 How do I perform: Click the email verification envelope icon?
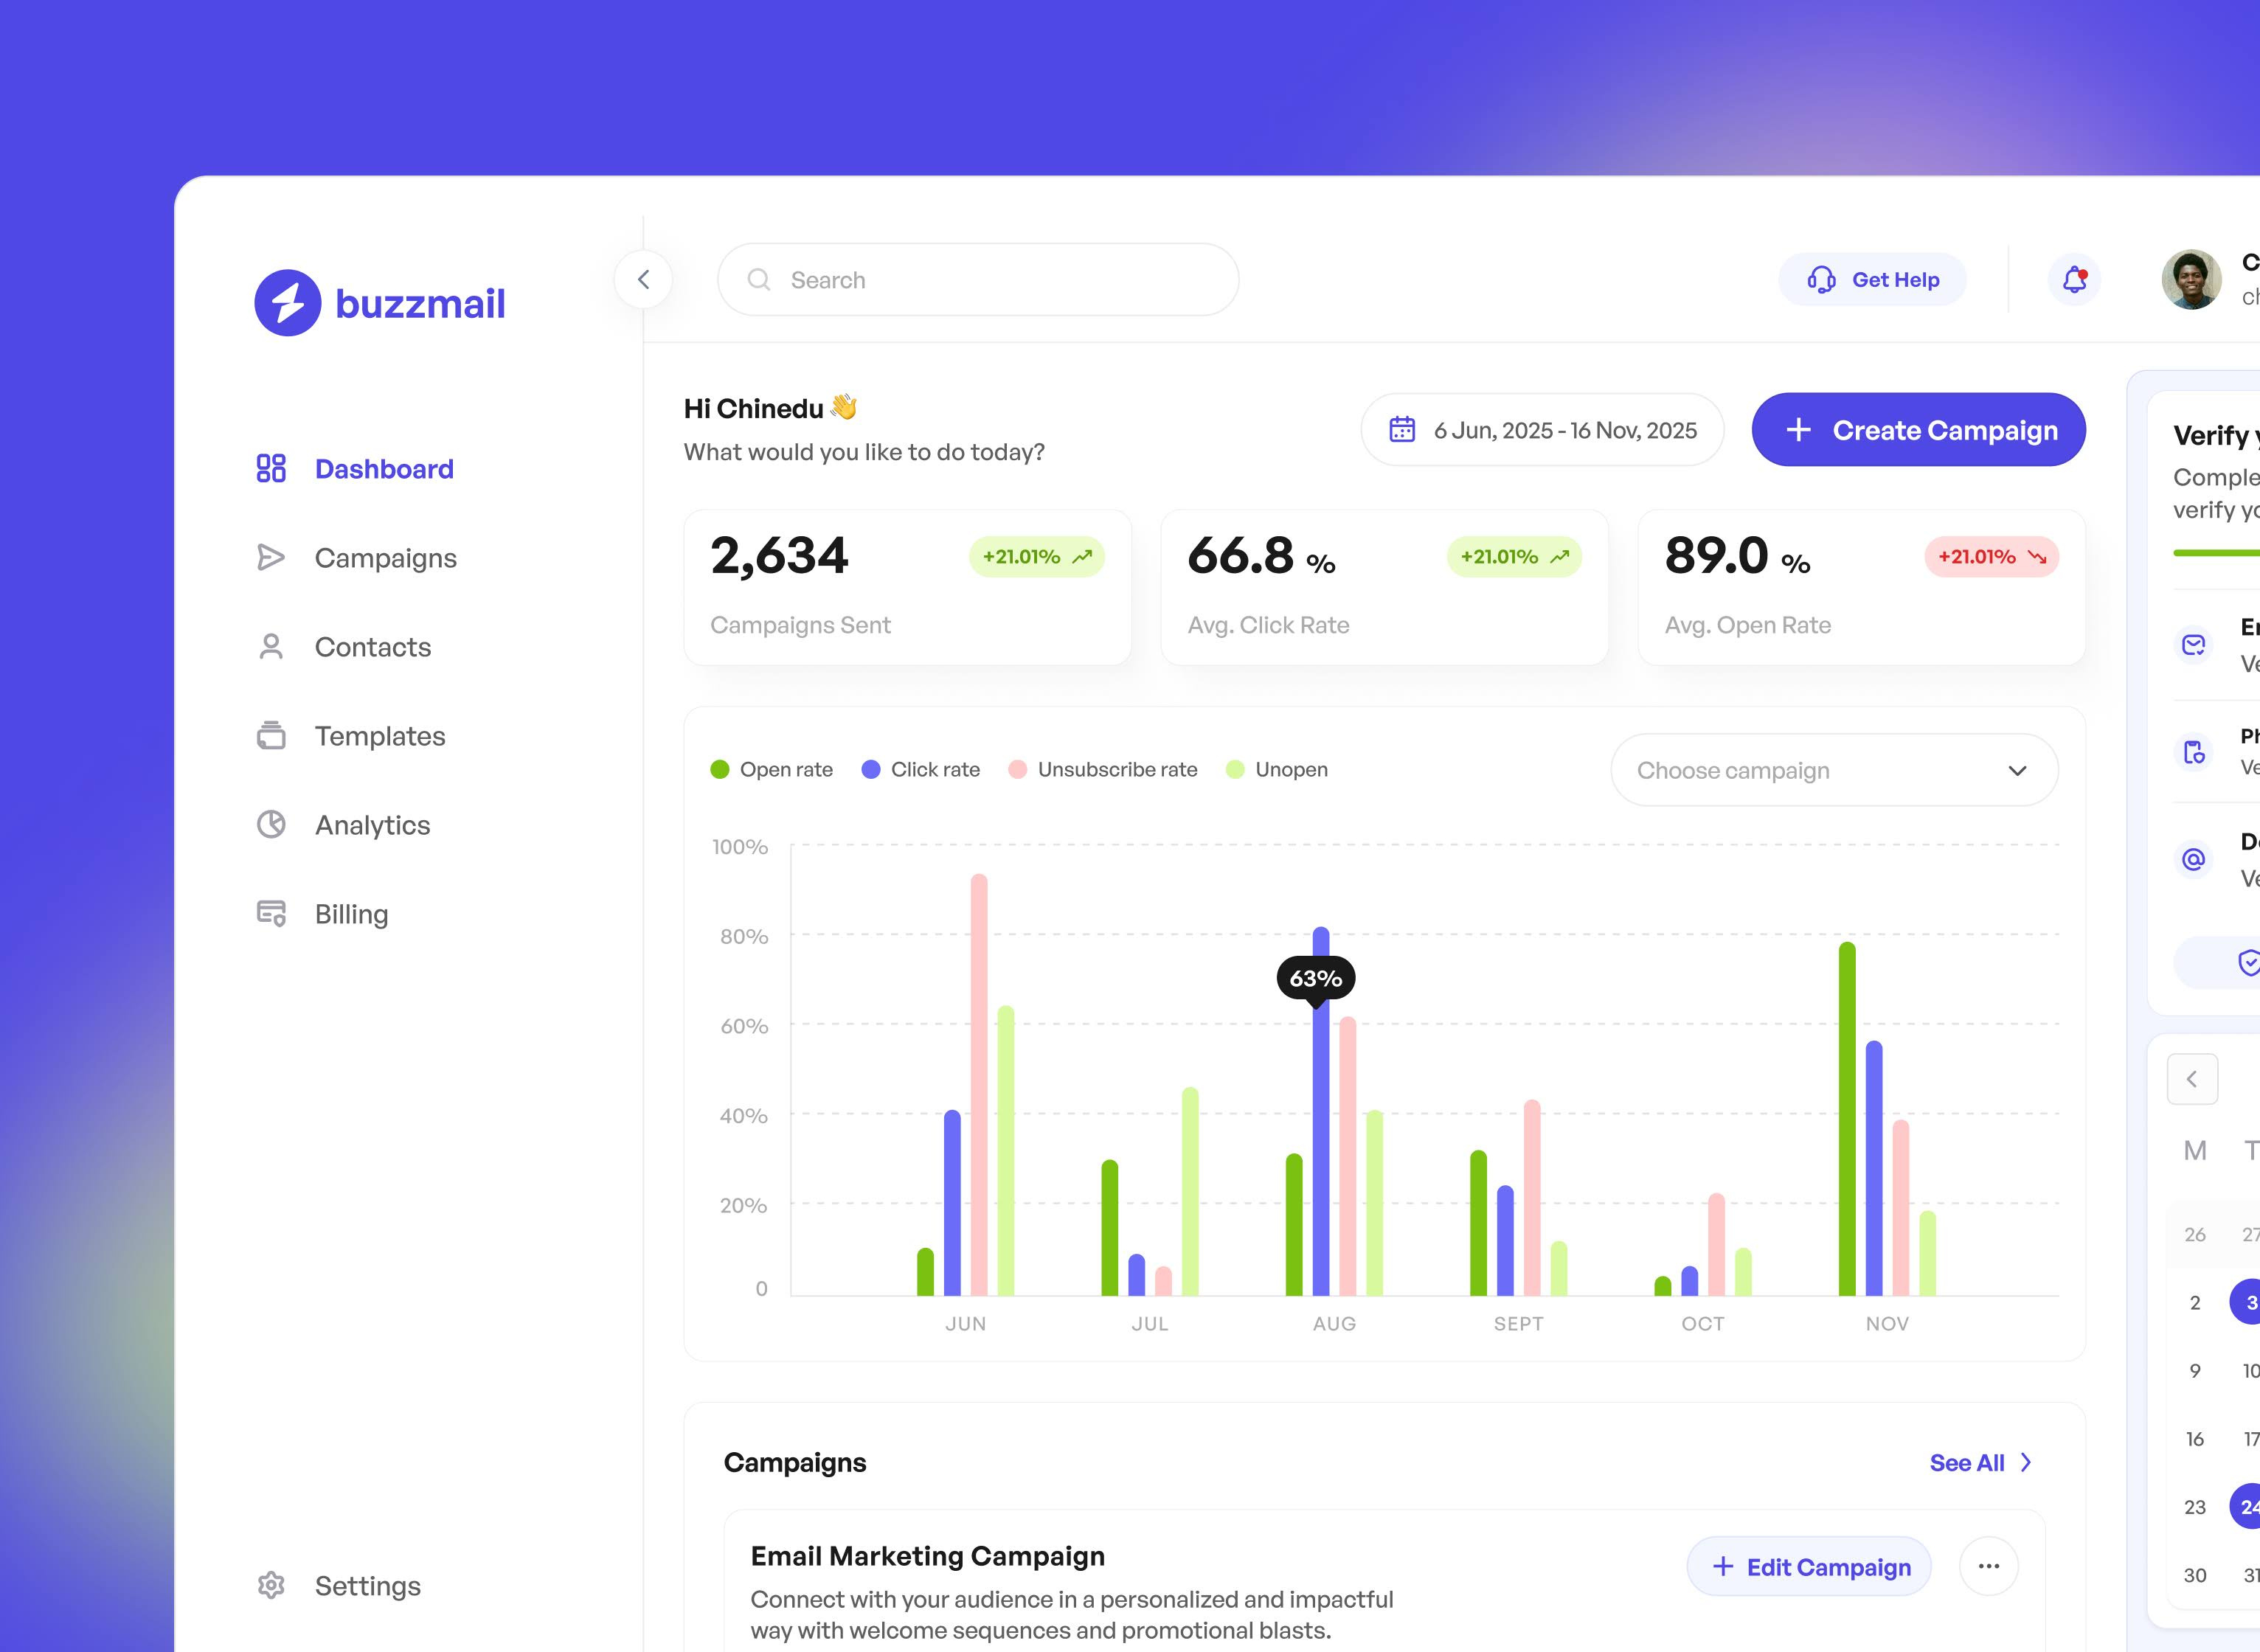pyautogui.click(x=2193, y=645)
